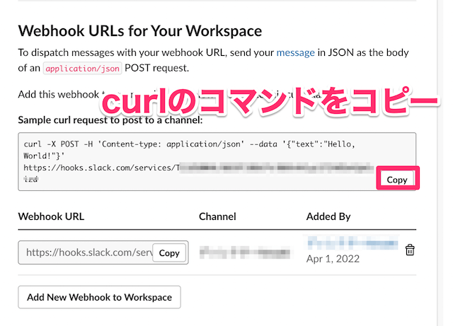Viewport: 453px width, 326px height.
Task: Delete the webhook with the trash icon
Action: click(410, 250)
